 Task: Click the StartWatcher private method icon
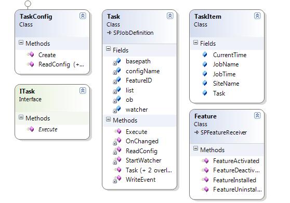[x=117, y=160]
